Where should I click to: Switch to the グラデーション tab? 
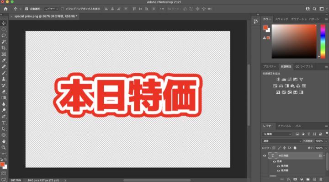(299, 19)
